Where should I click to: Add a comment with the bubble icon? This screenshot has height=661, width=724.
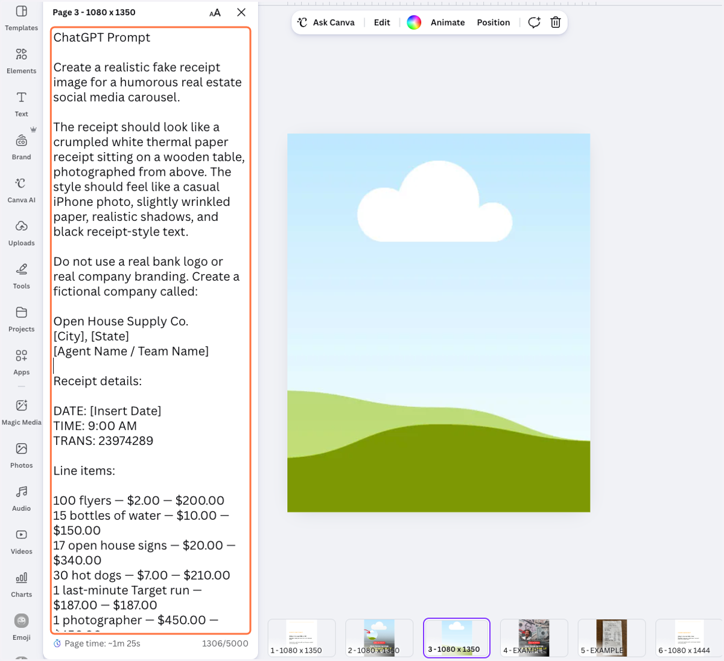coord(534,22)
